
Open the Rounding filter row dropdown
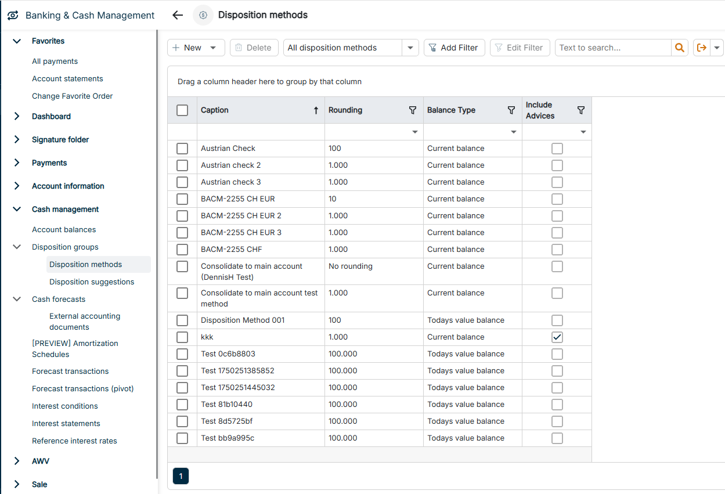click(x=414, y=132)
